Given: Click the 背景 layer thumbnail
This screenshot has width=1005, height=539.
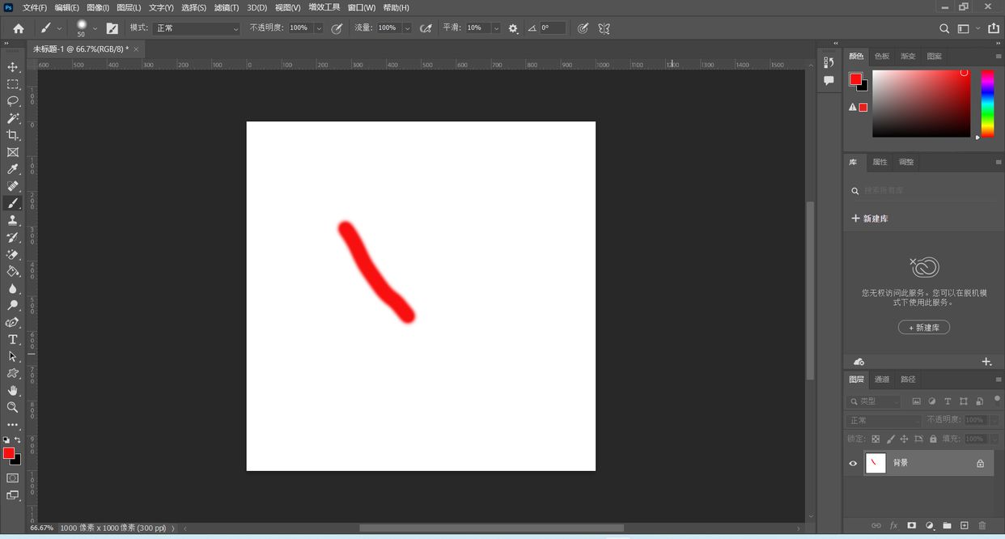Looking at the screenshot, I should pyautogui.click(x=876, y=463).
